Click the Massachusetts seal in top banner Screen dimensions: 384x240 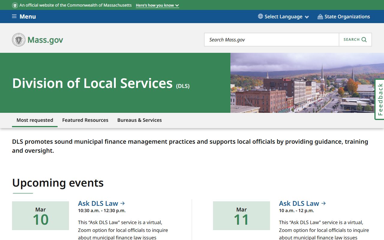(15, 5)
